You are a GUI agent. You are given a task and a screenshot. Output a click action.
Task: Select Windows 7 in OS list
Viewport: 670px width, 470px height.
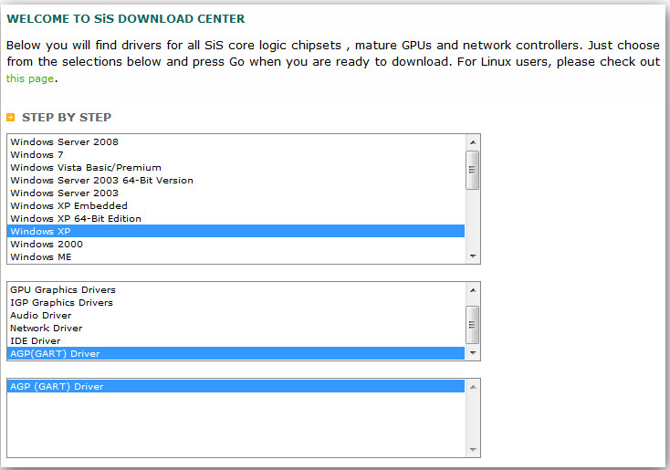pyautogui.click(x=236, y=154)
